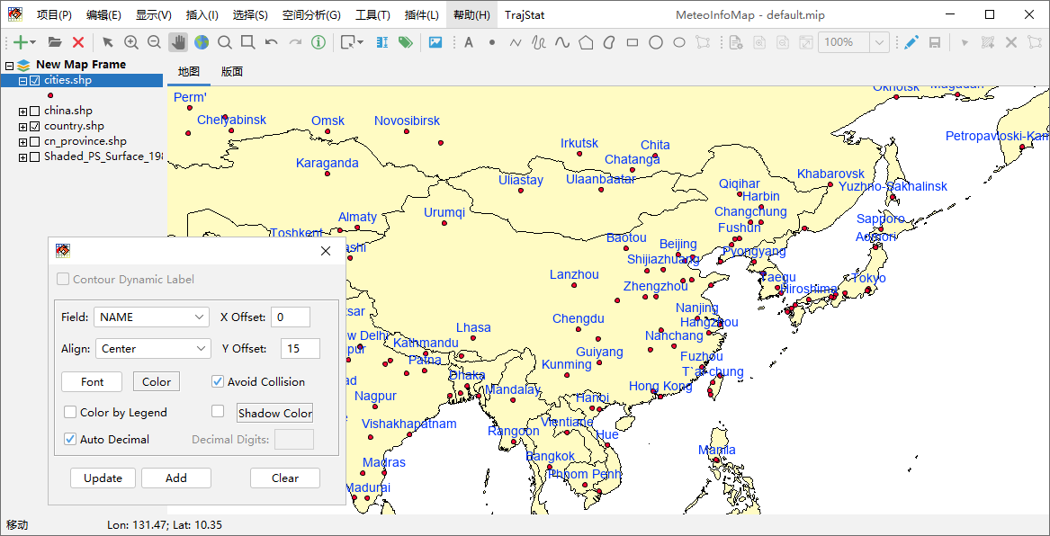Remove layer with red X icon
Screen dimensions: 1050x536
click(x=77, y=42)
